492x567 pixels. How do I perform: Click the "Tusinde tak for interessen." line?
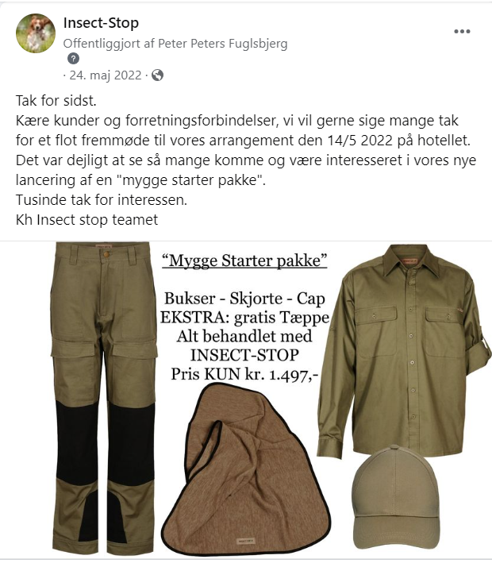click(102, 199)
